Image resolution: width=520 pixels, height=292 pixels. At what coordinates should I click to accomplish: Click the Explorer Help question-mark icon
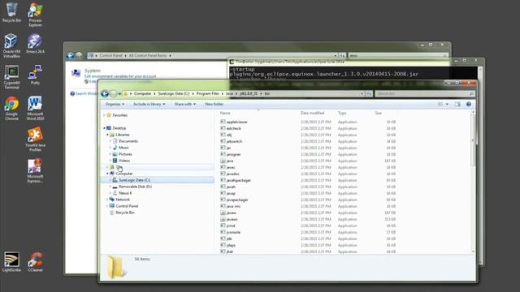coord(469,105)
